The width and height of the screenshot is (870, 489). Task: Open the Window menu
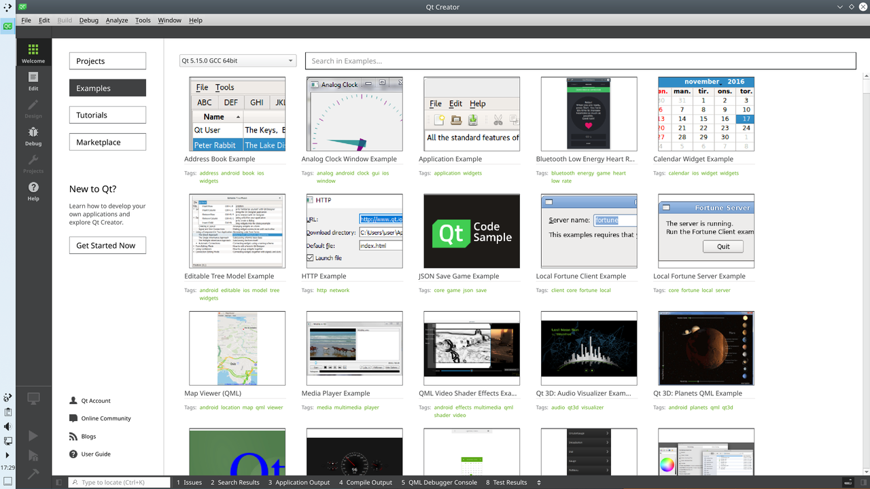169,20
